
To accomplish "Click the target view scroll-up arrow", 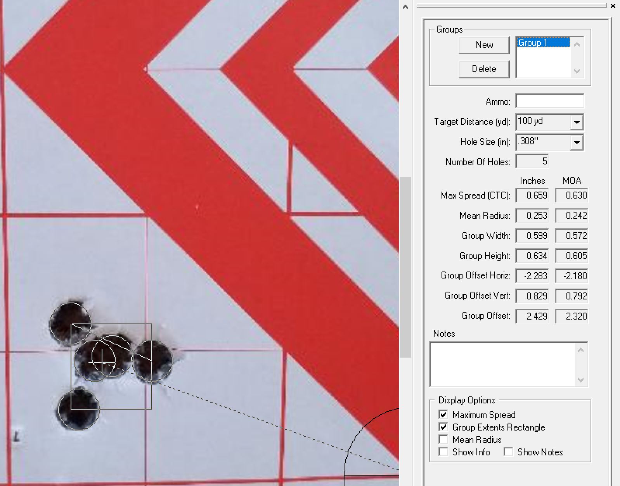I will (x=405, y=7).
